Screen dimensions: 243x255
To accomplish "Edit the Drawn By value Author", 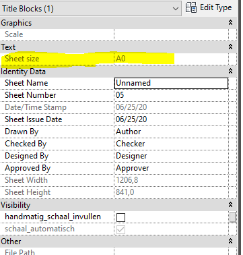I will point(172,132).
